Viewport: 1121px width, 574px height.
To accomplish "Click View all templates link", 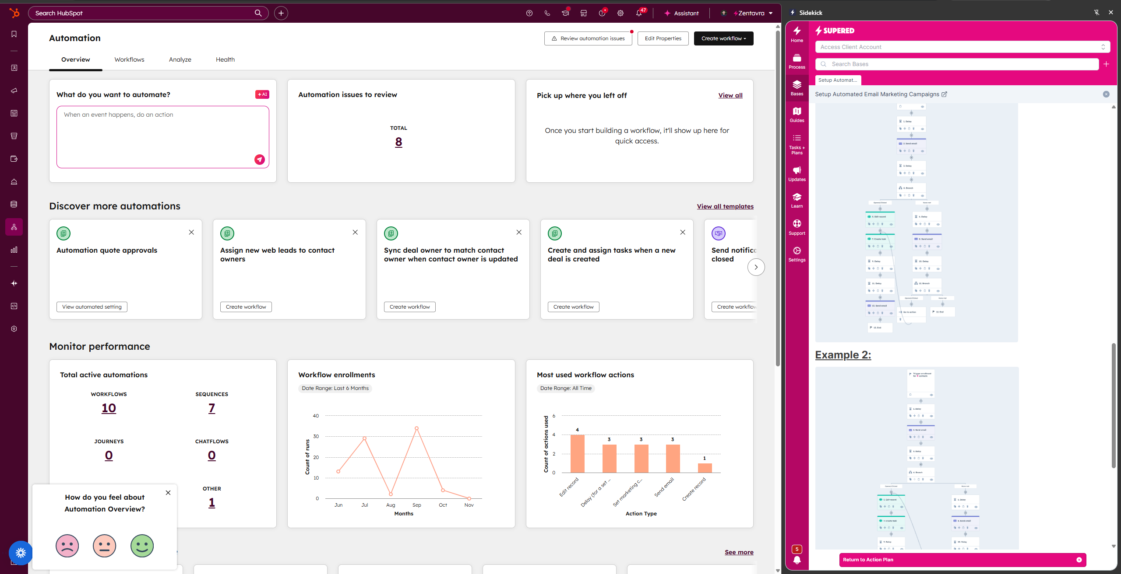I will coord(725,206).
